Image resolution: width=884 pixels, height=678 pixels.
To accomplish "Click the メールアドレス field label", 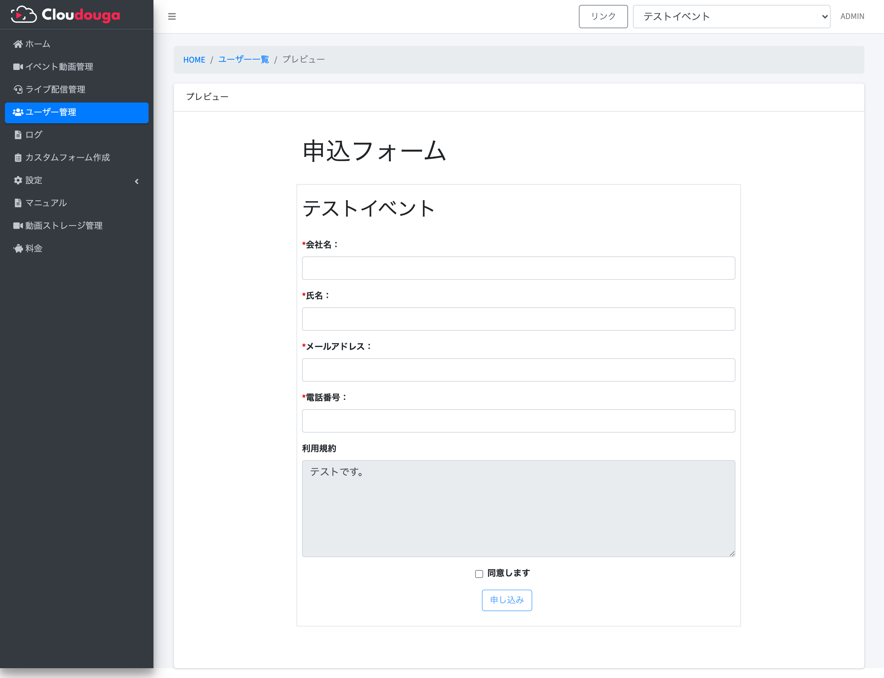I will click(337, 347).
